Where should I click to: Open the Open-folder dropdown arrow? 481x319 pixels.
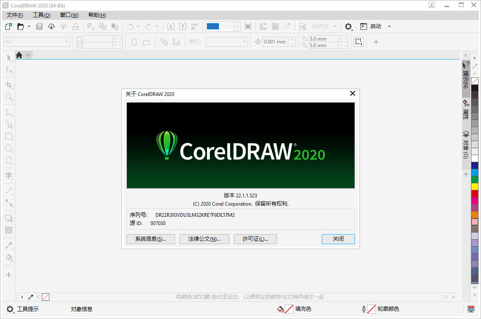(29, 26)
